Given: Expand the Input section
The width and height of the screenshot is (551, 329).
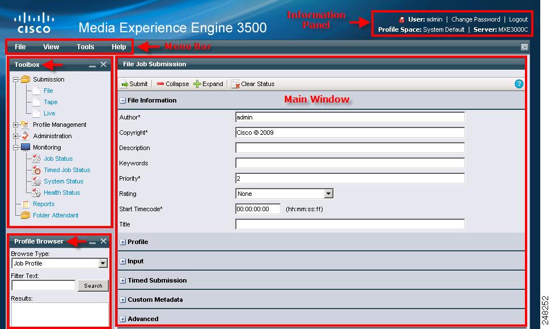Looking at the screenshot, I should 122,261.
